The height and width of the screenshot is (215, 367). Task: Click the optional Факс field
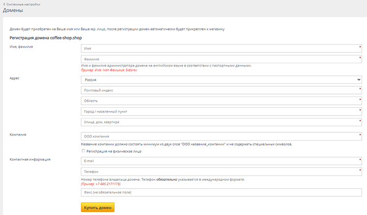pos(221,192)
